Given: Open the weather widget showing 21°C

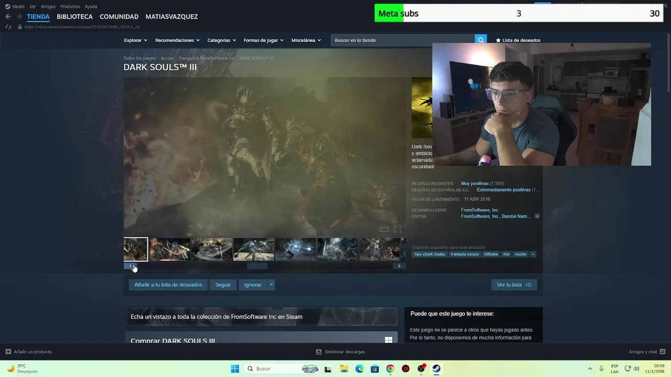Looking at the screenshot, I should [22, 369].
